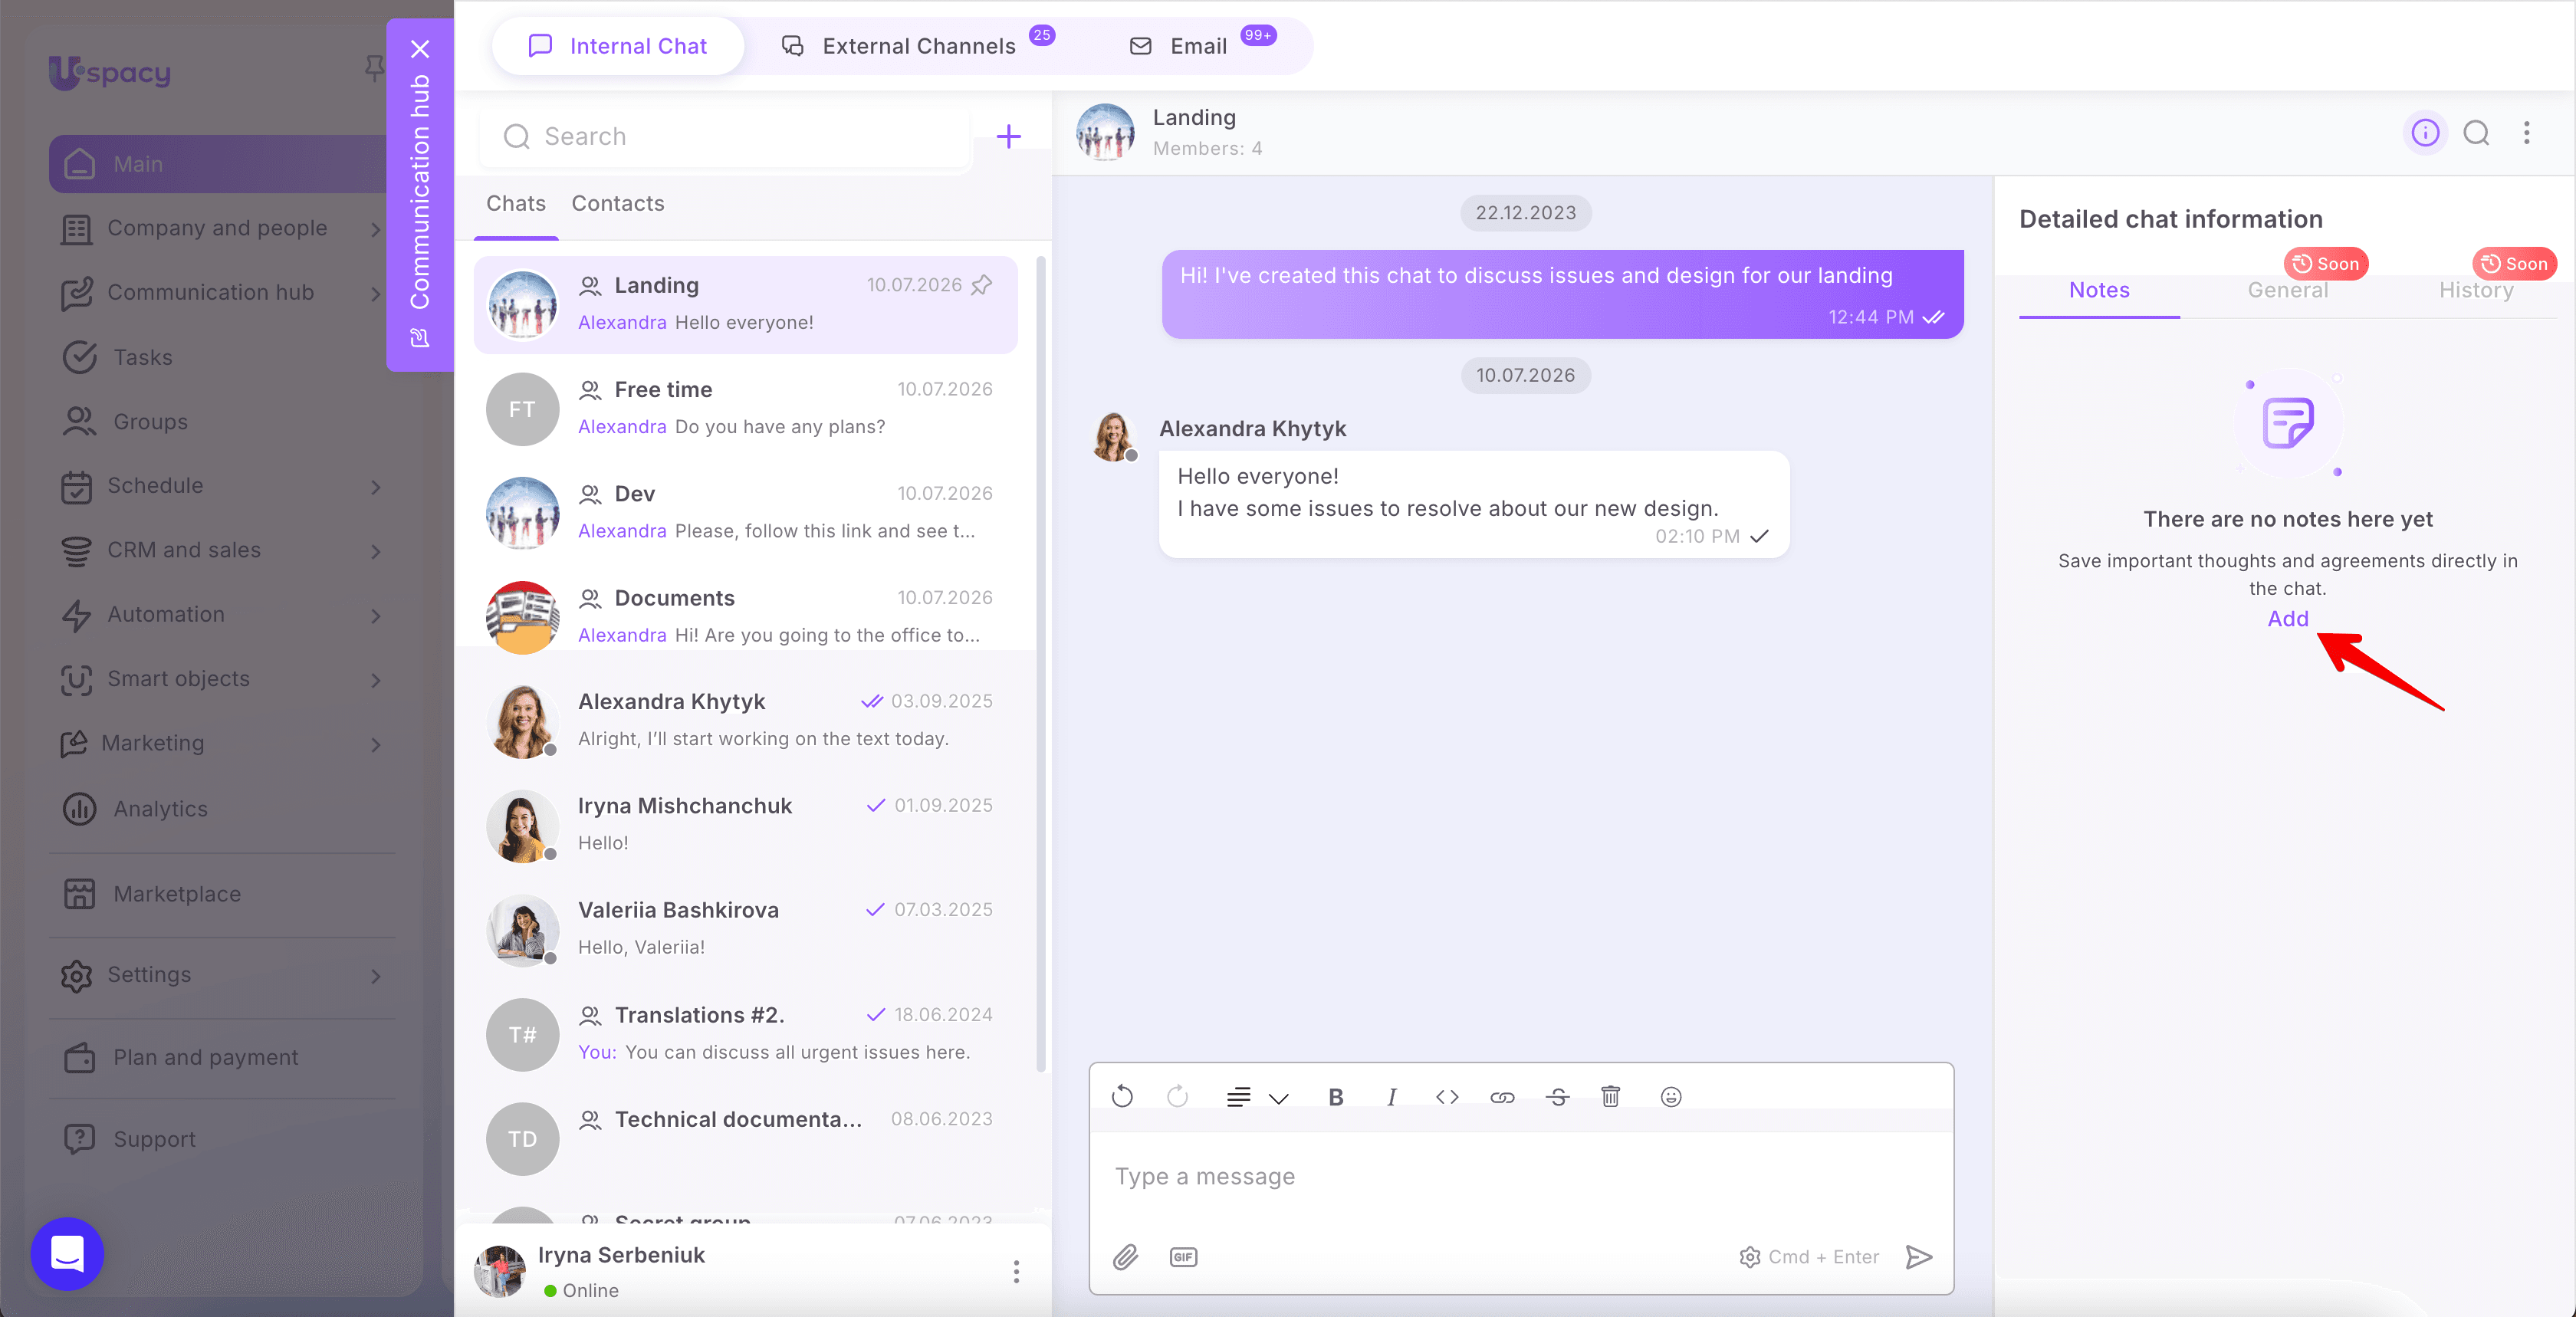Image resolution: width=2576 pixels, height=1317 pixels.
Task: Open the Analytics section
Action: coord(160,808)
